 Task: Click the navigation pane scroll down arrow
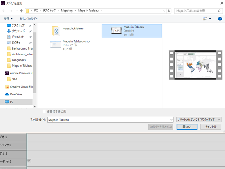35,106
